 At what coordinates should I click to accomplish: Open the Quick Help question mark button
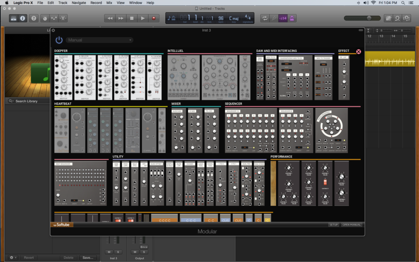pyautogui.click(x=34, y=18)
